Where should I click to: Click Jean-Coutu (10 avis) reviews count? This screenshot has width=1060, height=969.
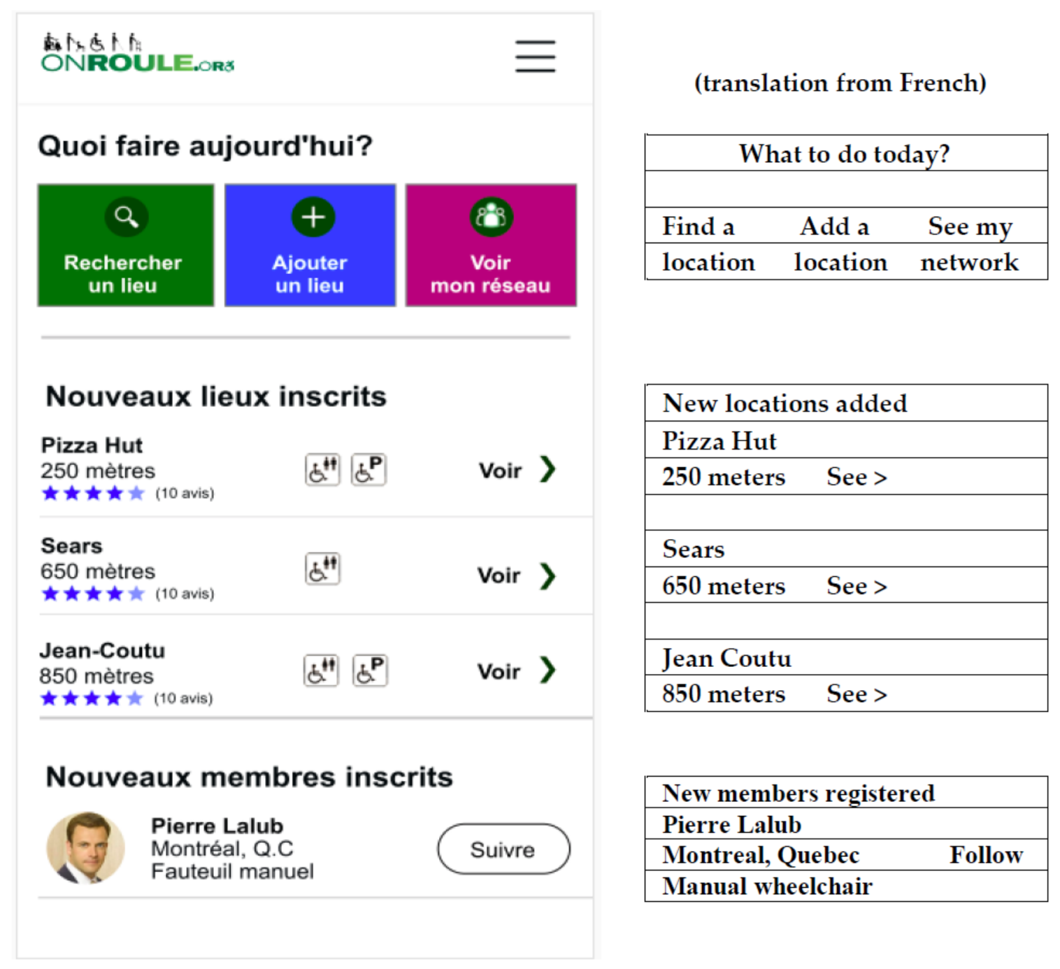[x=183, y=698]
